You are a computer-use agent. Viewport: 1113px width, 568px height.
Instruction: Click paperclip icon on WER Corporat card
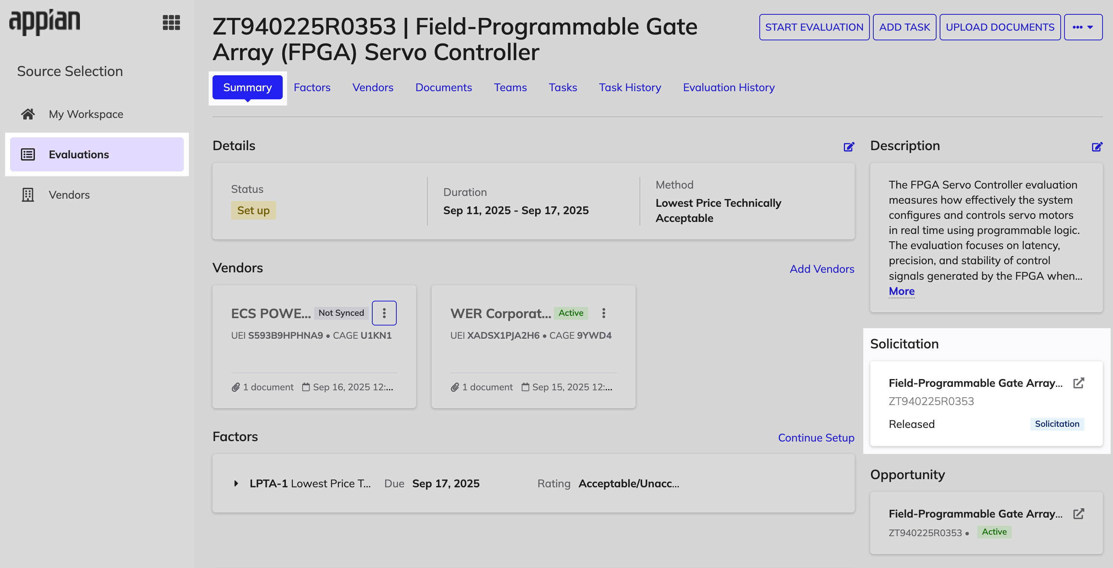(x=455, y=387)
